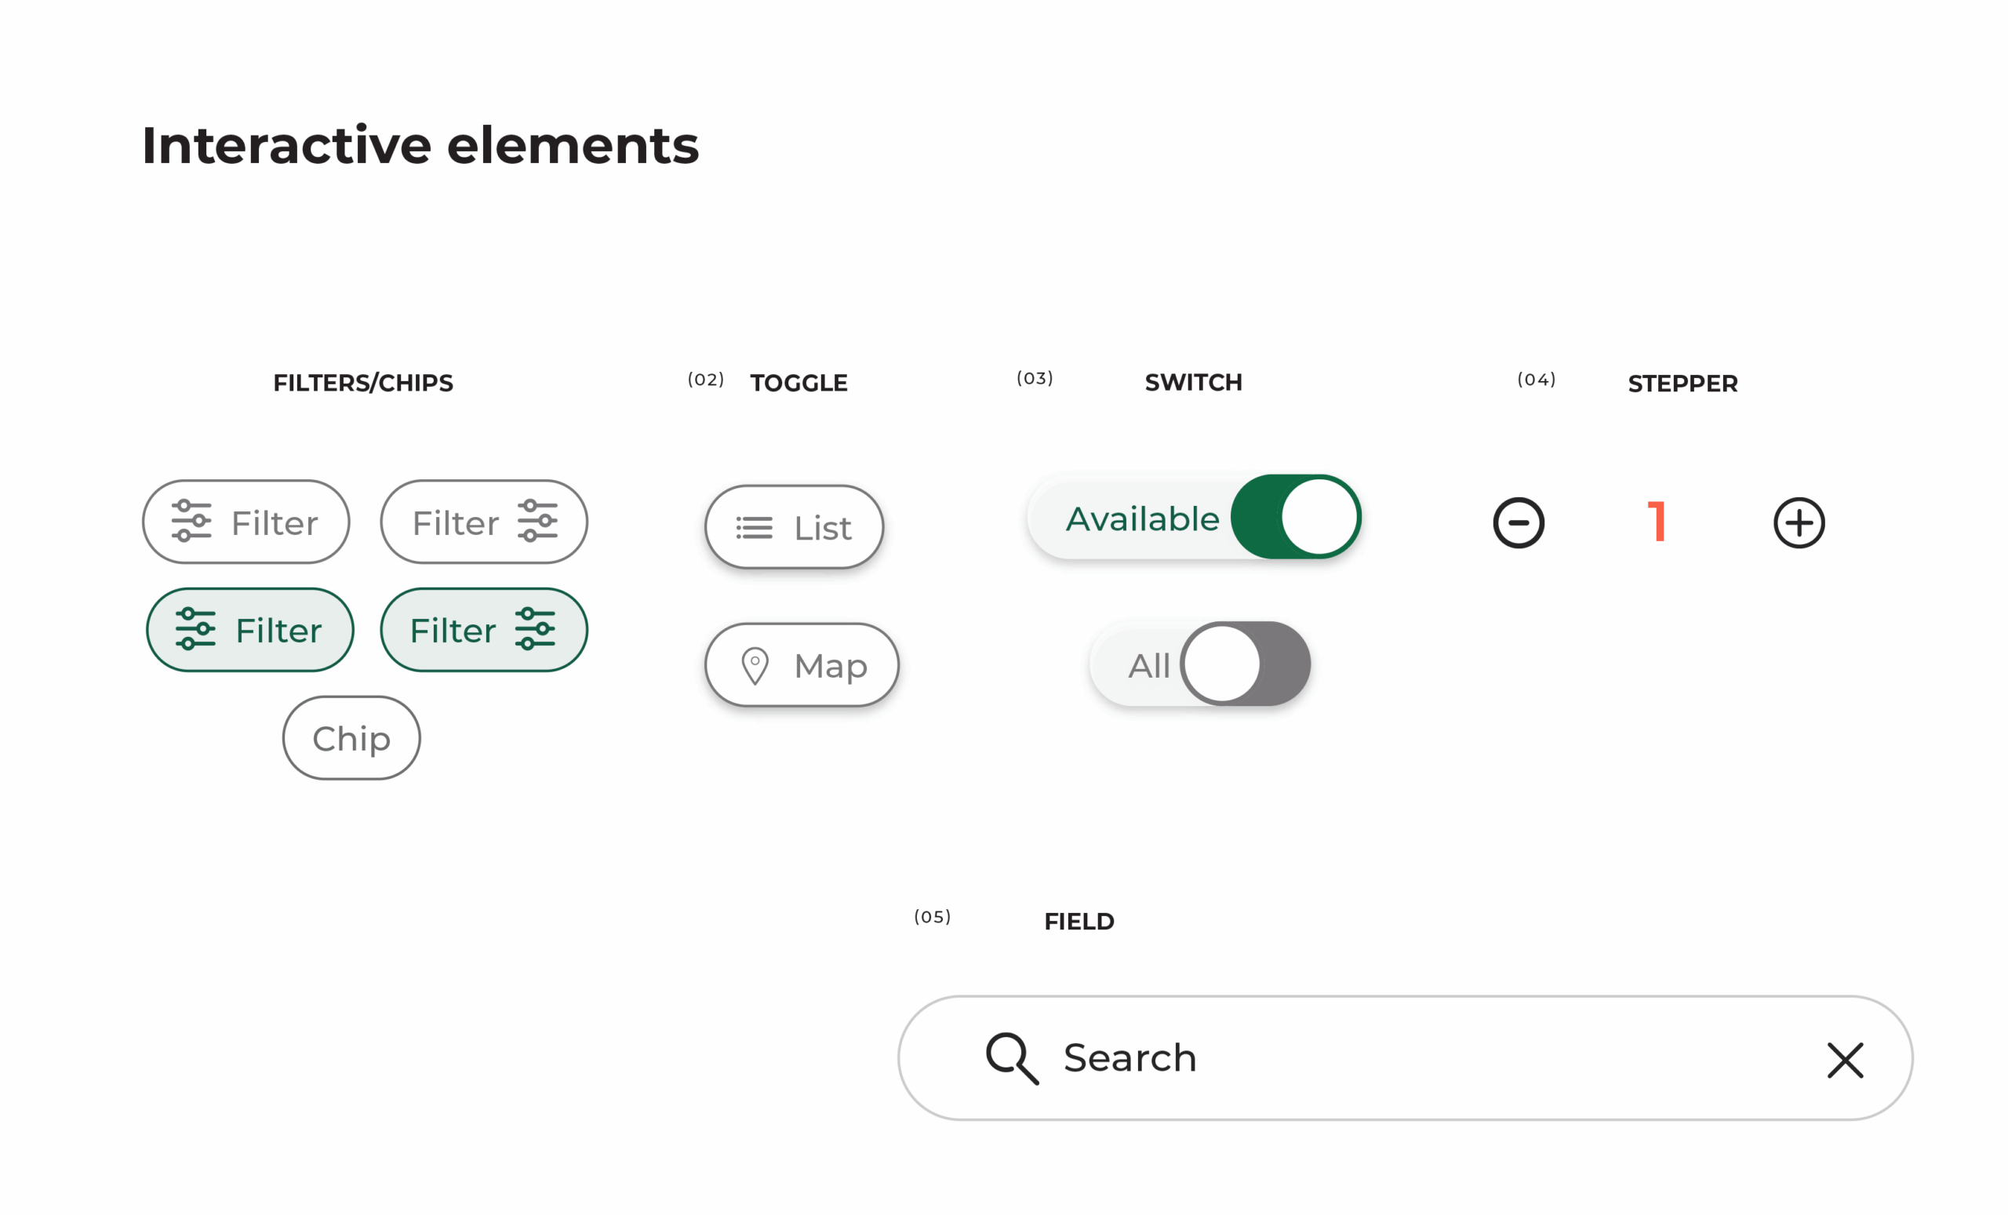Viewport: 2008px width, 1215px height.
Task: Click the Filter label in the green right-icon chip
Action: (x=453, y=631)
